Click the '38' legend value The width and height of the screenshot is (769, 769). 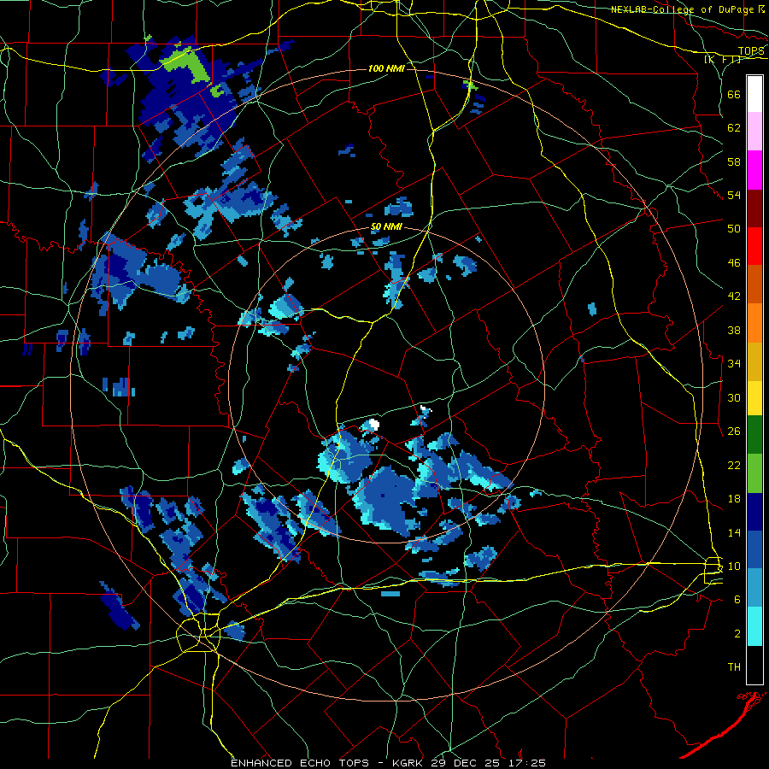(x=734, y=330)
